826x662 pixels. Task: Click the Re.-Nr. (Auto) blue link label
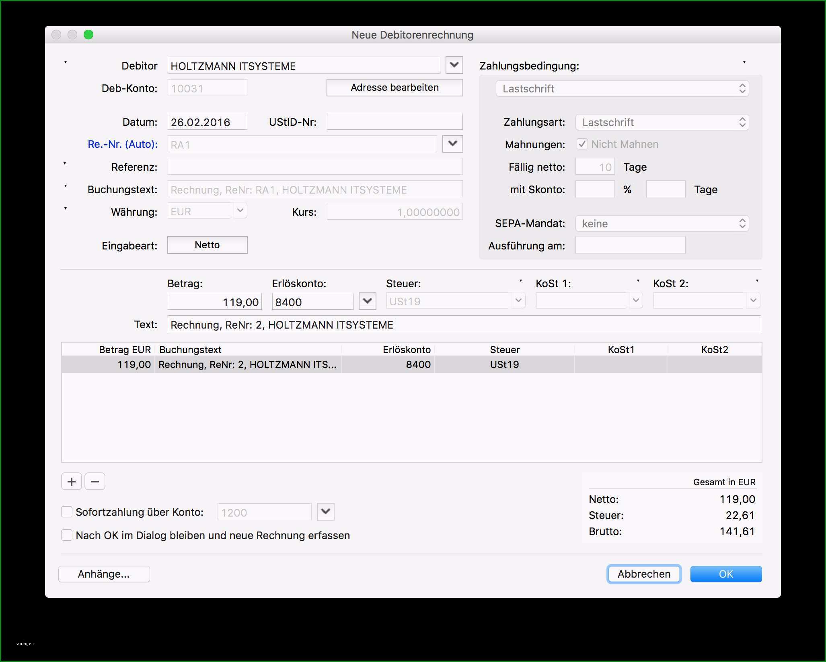[x=123, y=144]
